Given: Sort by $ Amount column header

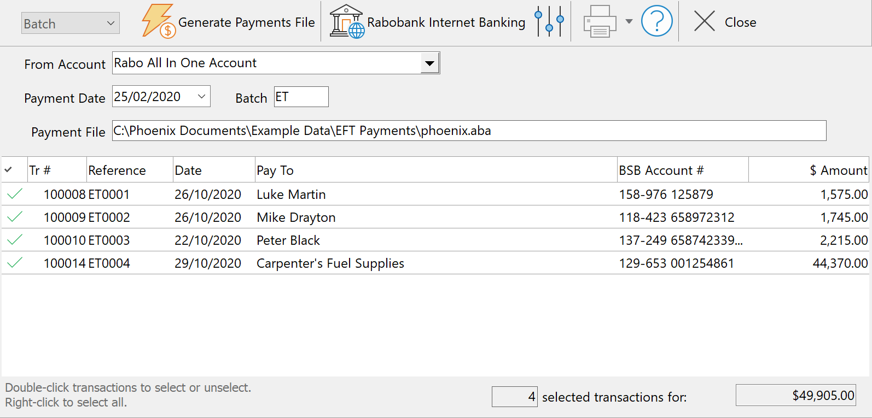Looking at the screenshot, I should click(809, 170).
